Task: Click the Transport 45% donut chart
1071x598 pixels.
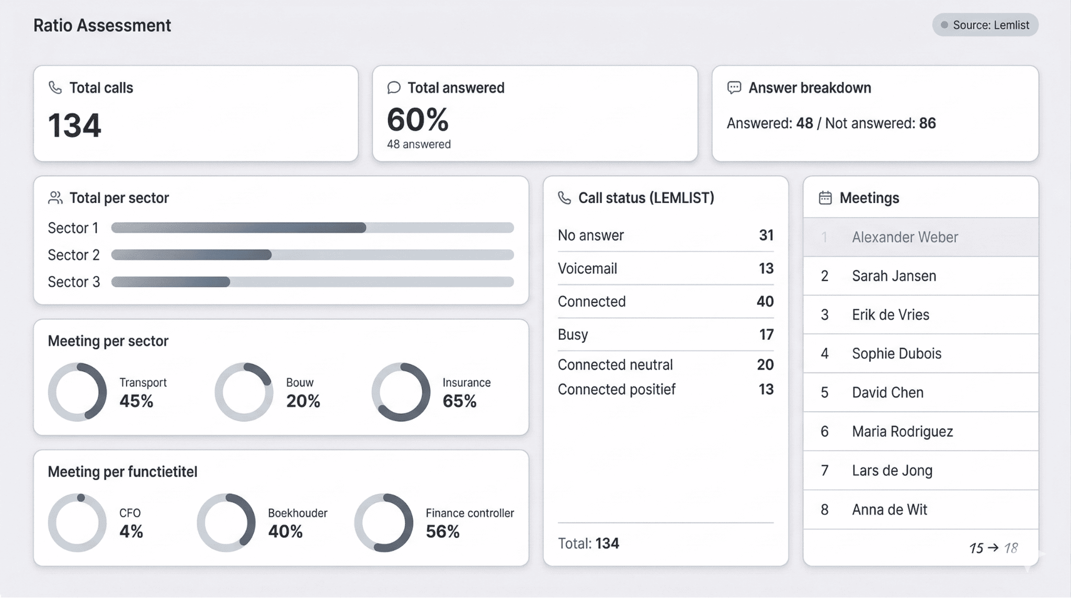Action: [x=77, y=392]
